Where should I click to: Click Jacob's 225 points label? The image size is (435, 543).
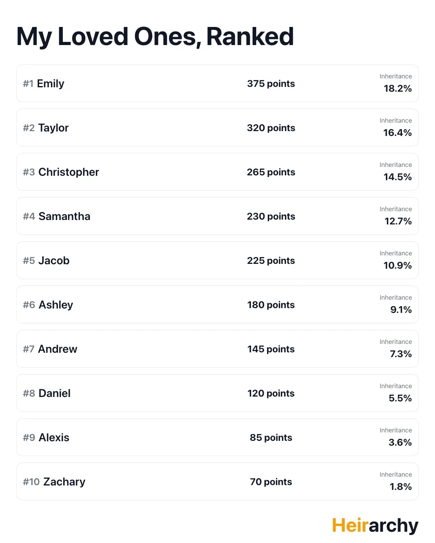coord(271,261)
